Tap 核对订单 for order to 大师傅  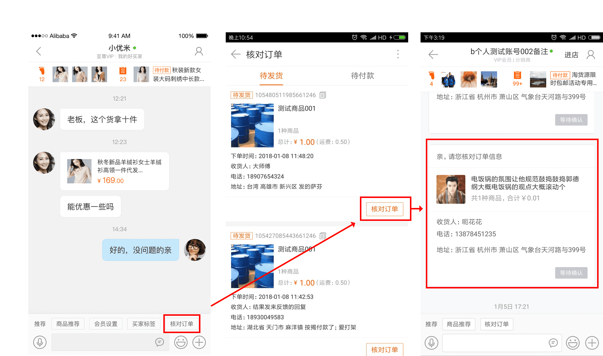pos(384,209)
